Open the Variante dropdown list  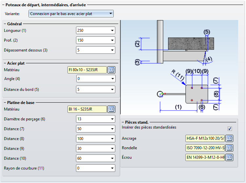click(111, 14)
